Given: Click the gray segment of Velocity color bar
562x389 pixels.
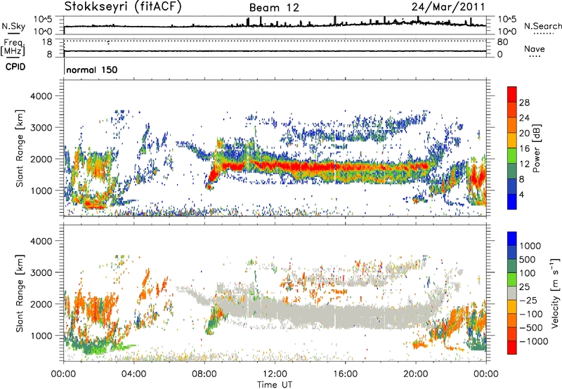Looking at the screenshot, I should coord(512,293).
